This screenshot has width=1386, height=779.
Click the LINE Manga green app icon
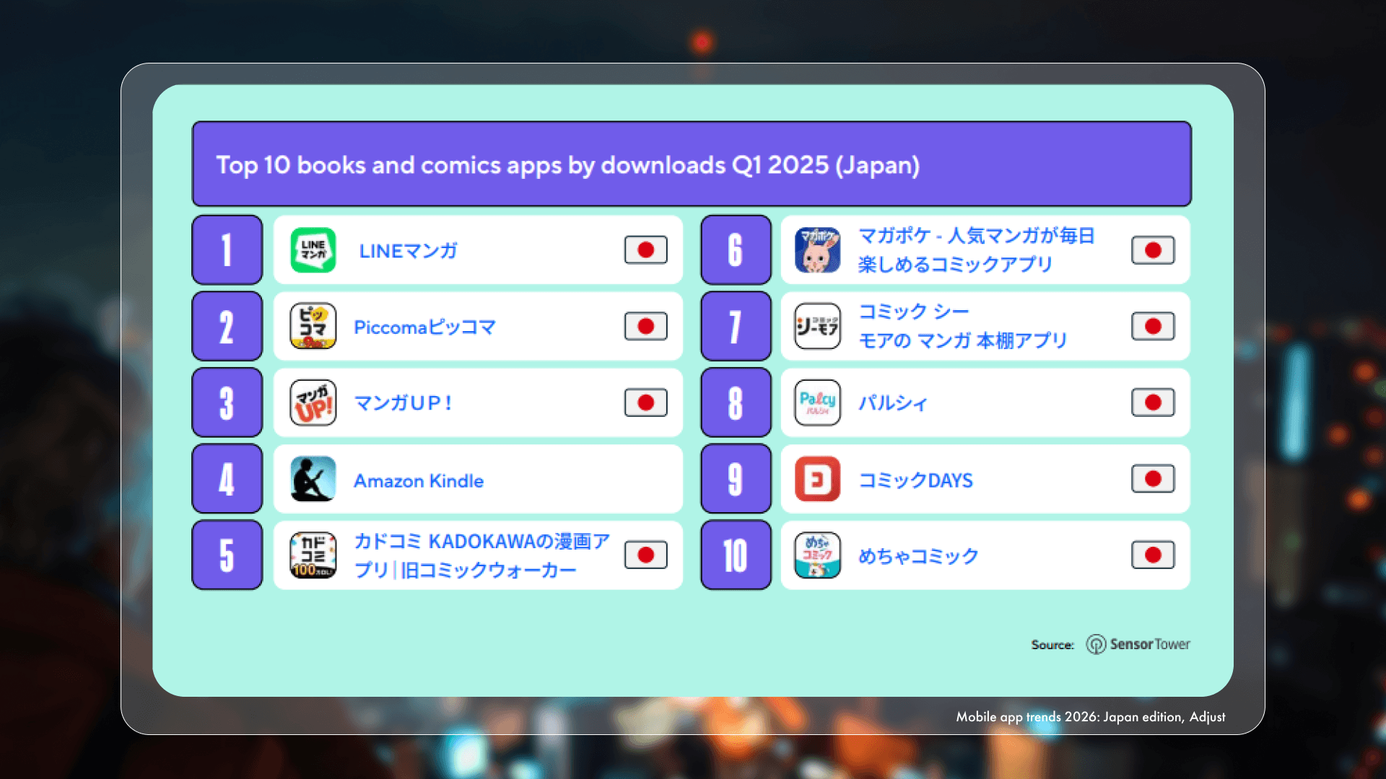tap(313, 250)
